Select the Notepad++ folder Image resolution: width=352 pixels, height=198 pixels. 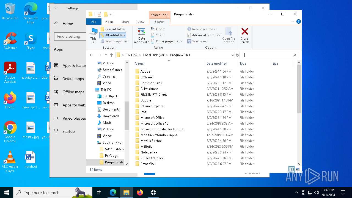(149, 152)
